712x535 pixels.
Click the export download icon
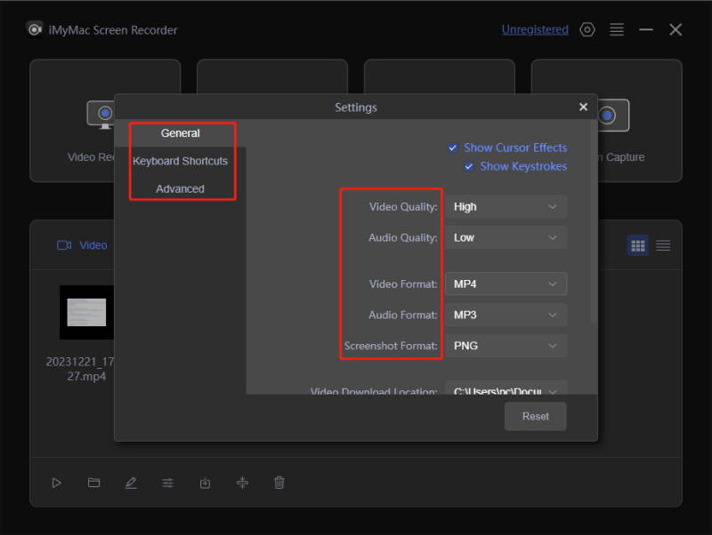click(206, 483)
